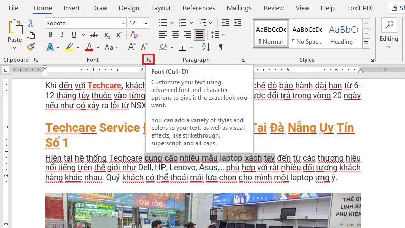Show or hide paragraph marks
The image size is (405, 228).
[222, 47]
